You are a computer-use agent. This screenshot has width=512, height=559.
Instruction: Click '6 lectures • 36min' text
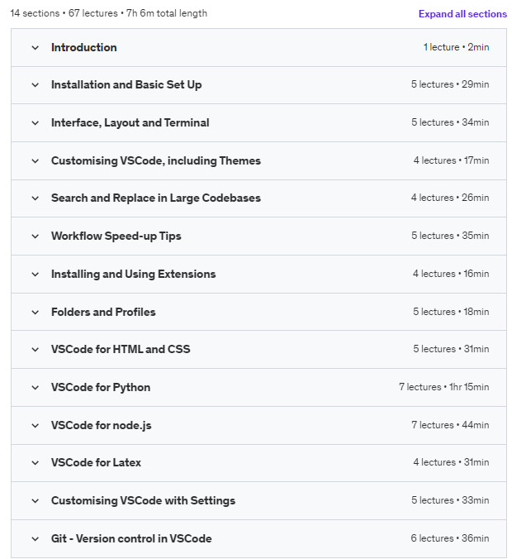tap(450, 538)
